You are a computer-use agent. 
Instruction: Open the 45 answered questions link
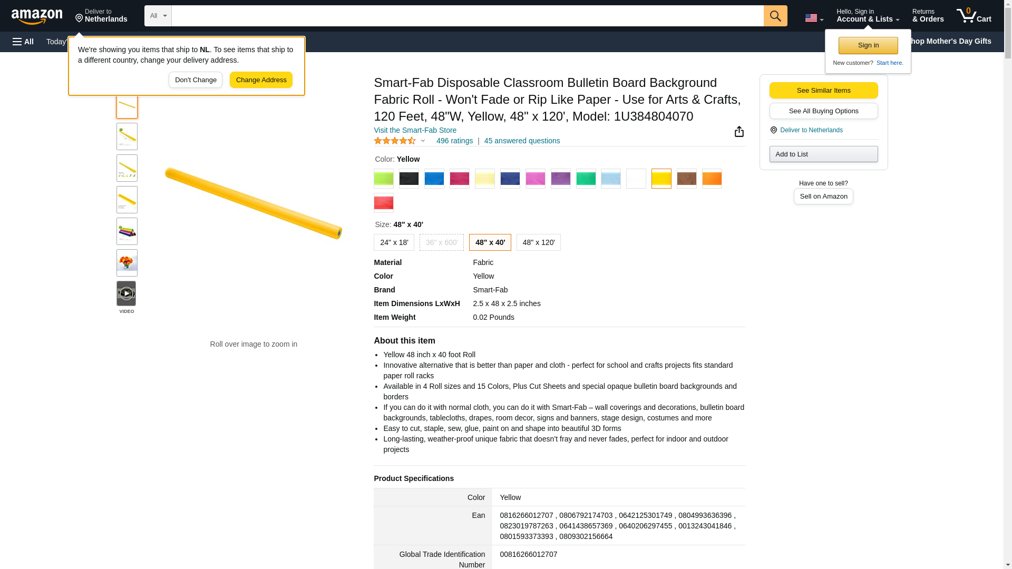(x=522, y=141)
